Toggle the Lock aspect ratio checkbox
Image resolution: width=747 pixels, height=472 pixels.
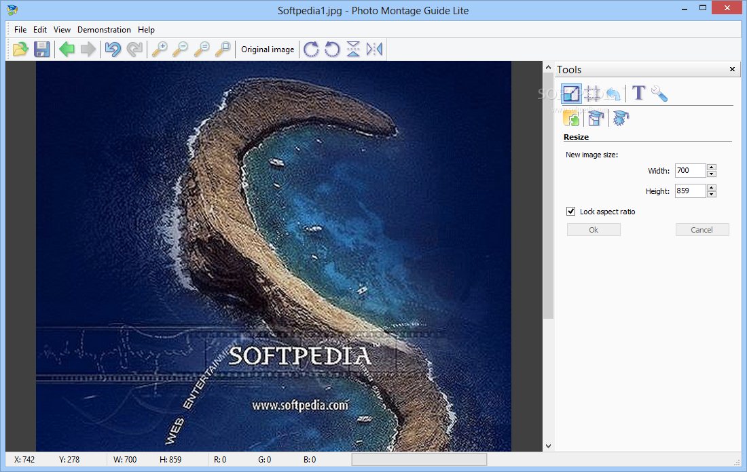click(570, 212)
